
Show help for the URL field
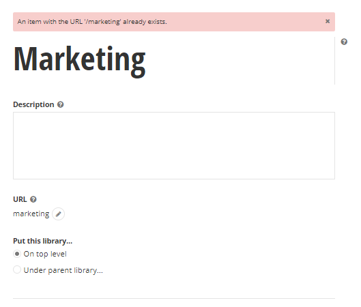33,199
